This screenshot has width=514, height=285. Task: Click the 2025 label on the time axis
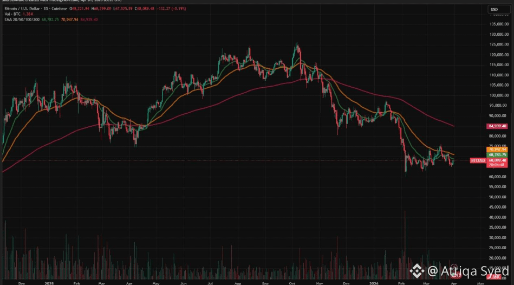coord(49,283)
